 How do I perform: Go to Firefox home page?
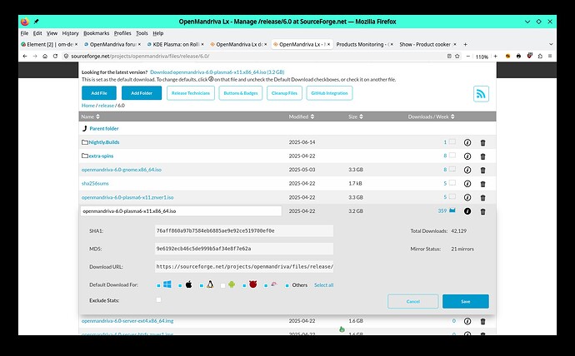click(x=45, y=56)
